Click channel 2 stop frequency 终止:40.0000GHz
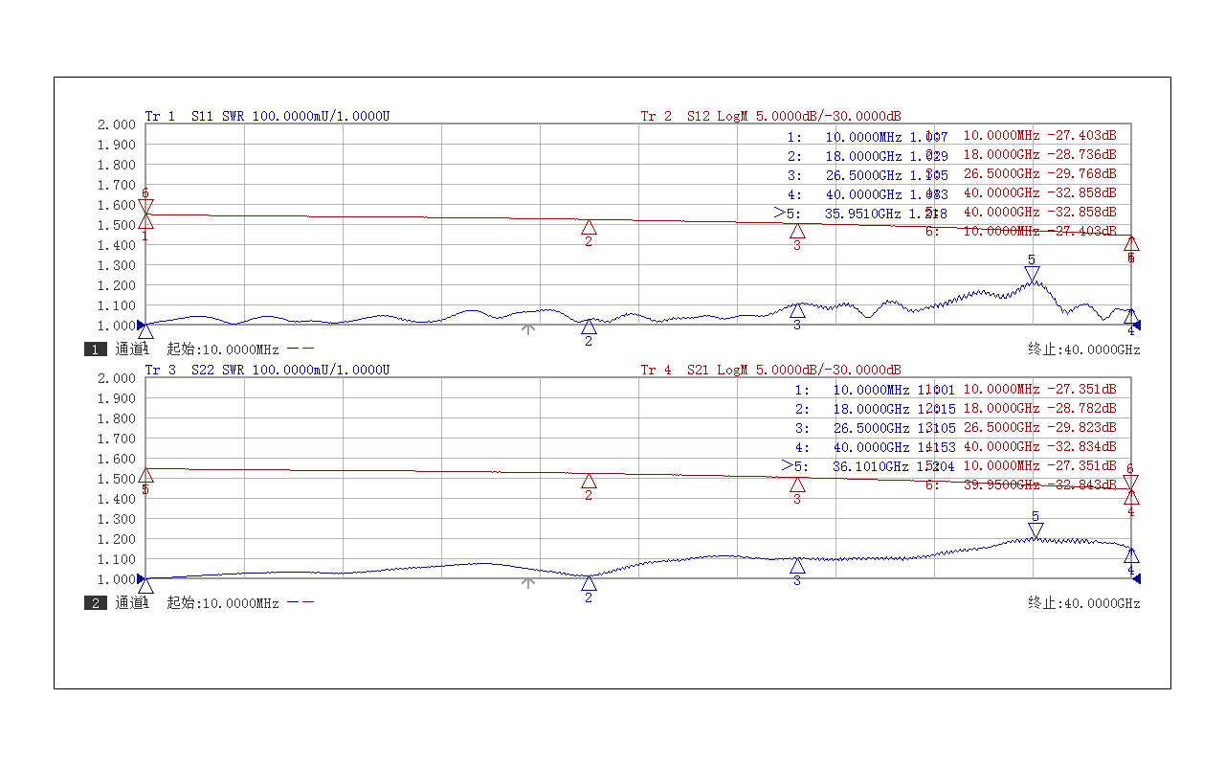The height and width of the screenshot is (766, 1225). 1084,603
